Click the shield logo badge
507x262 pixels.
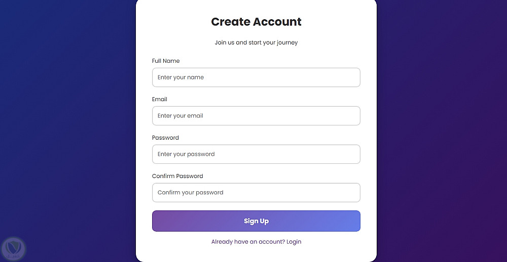pos(14,248)
